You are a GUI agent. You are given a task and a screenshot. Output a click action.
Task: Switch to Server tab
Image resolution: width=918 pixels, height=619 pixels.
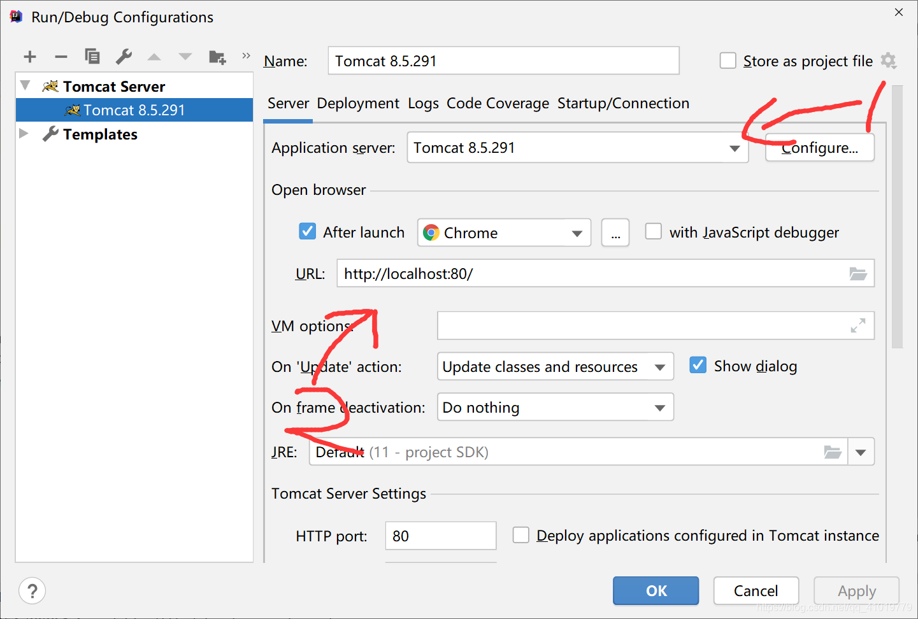click(x=288, y=103)
